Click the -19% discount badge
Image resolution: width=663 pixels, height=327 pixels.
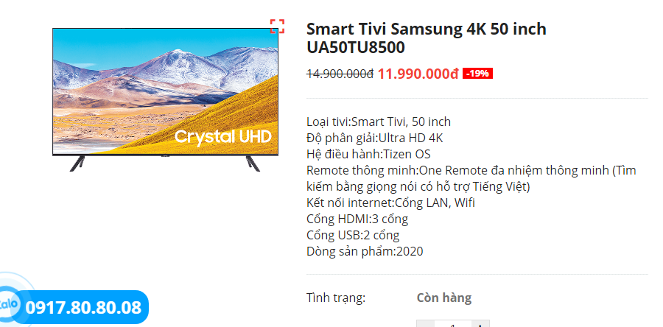[478, 74]
